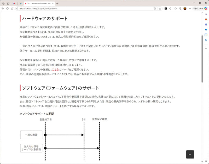Expand the sidebar collapse arrow
The image size is (209, 164).
202,12
